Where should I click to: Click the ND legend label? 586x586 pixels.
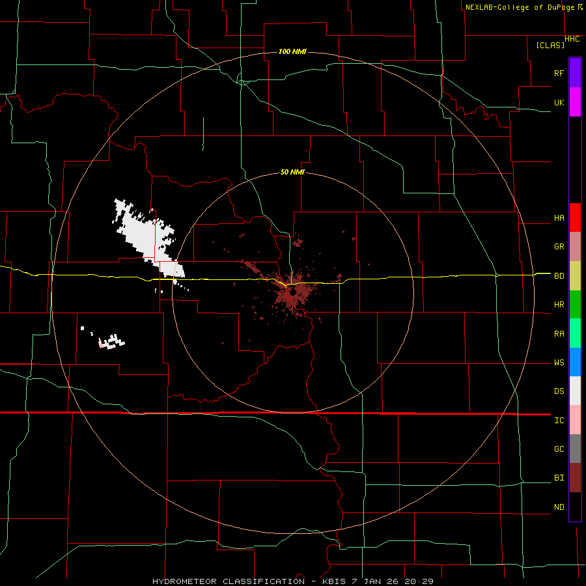559,507
